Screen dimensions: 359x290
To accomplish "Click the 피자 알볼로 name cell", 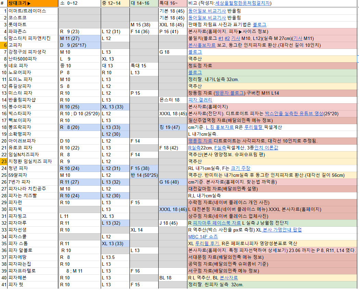I will [33, 250].
